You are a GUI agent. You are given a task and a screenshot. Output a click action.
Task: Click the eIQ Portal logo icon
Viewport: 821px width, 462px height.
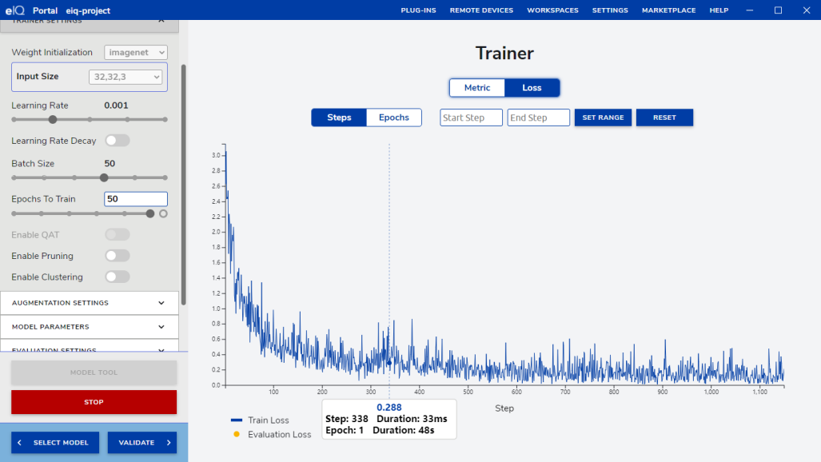tap(14, 10)
